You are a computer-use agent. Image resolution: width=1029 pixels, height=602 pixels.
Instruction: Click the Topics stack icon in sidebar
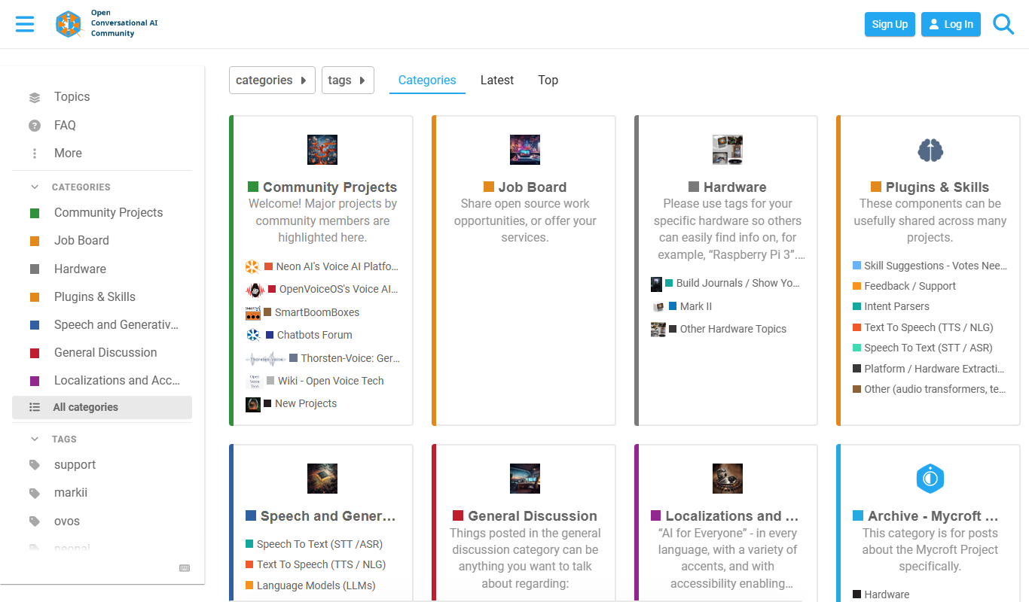[x=35, y=97]
